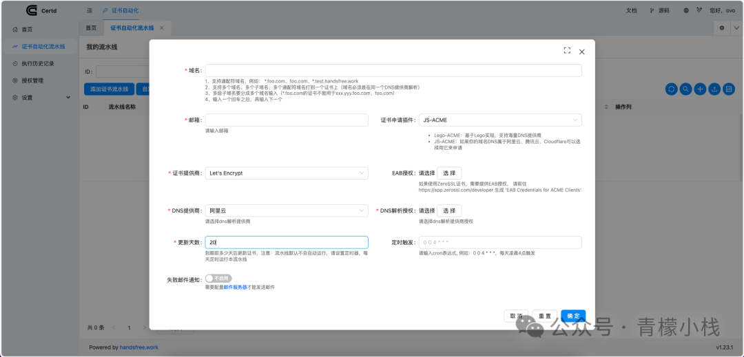Focus the ID filter input
The width and height of the screenshot is (744, 357).
(x=123, y=72)
